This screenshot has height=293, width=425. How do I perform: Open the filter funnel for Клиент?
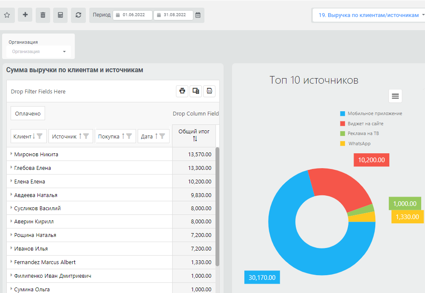[x=40, y=136]
